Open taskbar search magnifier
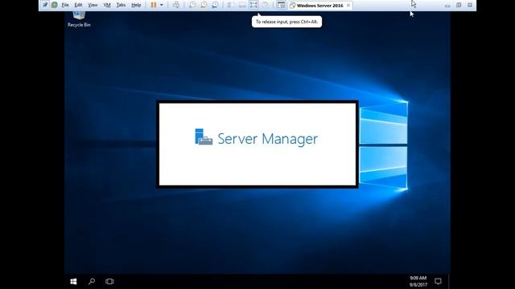The height and width of the screenshot is (289, 515). click(x=92, y=282)
